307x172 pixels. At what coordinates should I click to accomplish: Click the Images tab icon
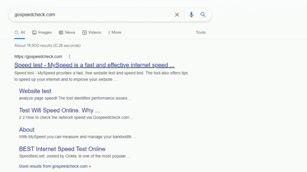coord(34,32)
